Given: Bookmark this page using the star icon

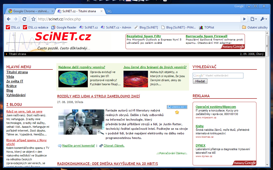Looking at the screenshot, I should (x=33, y=19).
